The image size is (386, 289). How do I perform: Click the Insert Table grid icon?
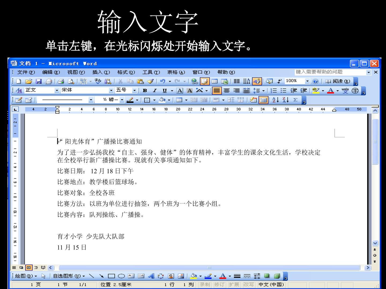coord(214,81)
